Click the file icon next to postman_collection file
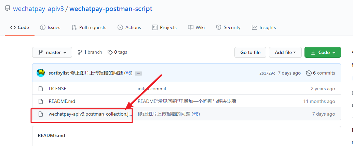This screenshot has height=146, width=353. pyautogui.click(x=41, y=114)
